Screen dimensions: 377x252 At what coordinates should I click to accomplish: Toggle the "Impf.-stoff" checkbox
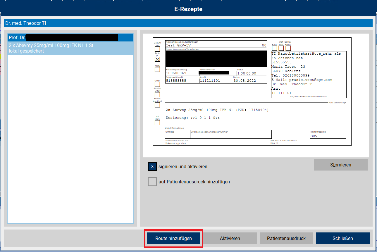pyautogui.click(x=281, y=48)
